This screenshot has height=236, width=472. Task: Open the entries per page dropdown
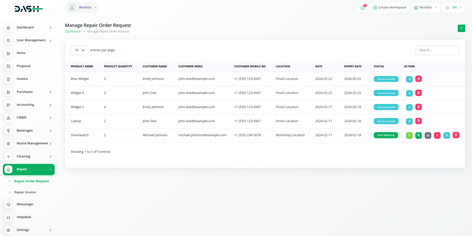[x=79, y=50]
